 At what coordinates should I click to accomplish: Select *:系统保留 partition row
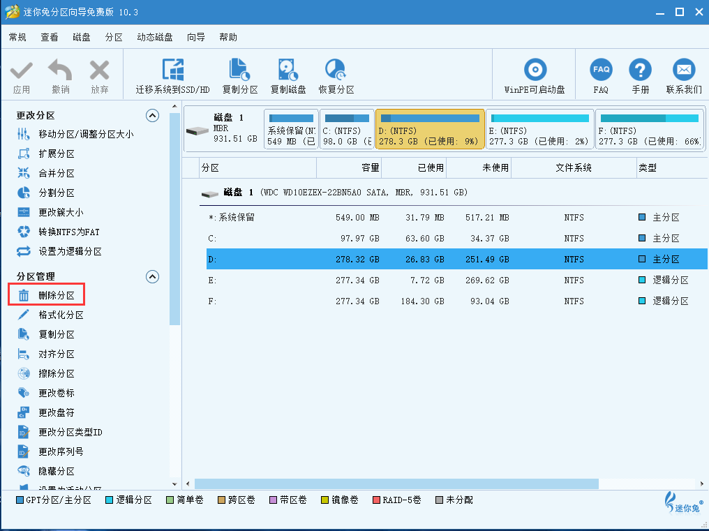[x=457, y=218]
